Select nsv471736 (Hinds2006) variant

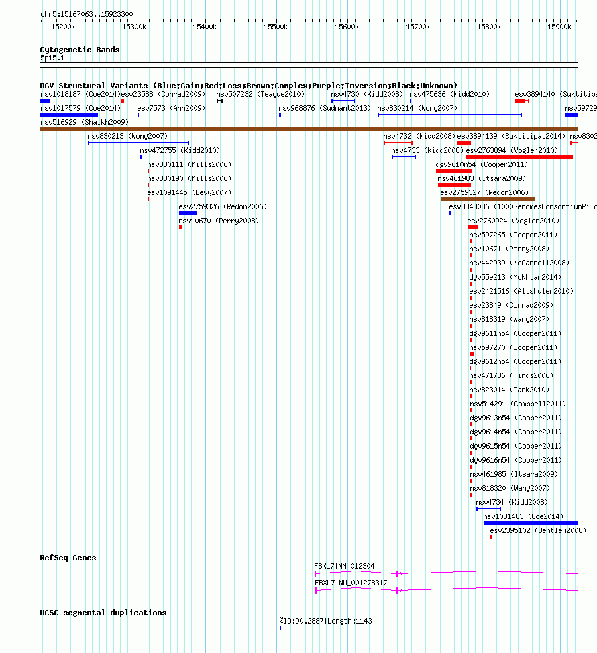(511, 376)
